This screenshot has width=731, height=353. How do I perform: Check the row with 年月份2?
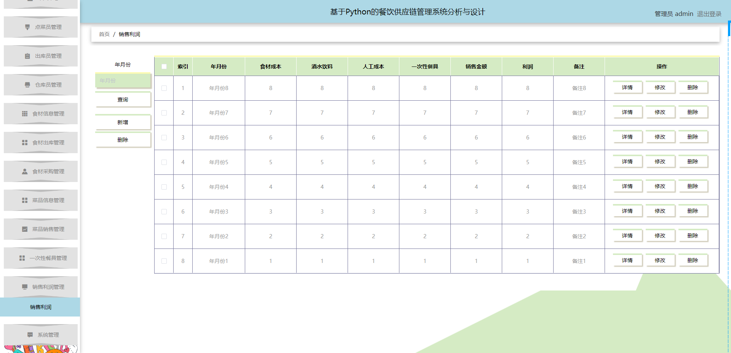tap(164, 236)
